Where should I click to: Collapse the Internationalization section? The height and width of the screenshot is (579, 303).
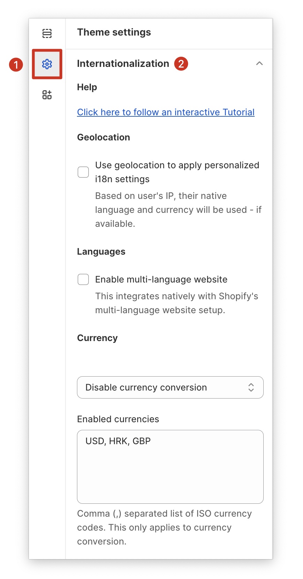260,64
